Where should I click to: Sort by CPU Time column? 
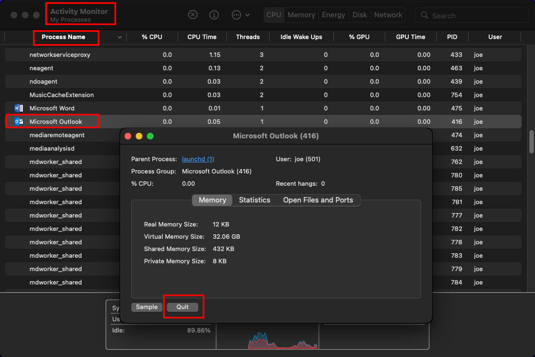point(202,37)
